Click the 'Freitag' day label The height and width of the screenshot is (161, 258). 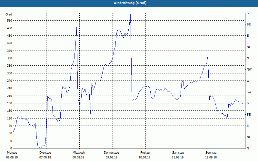145,153
